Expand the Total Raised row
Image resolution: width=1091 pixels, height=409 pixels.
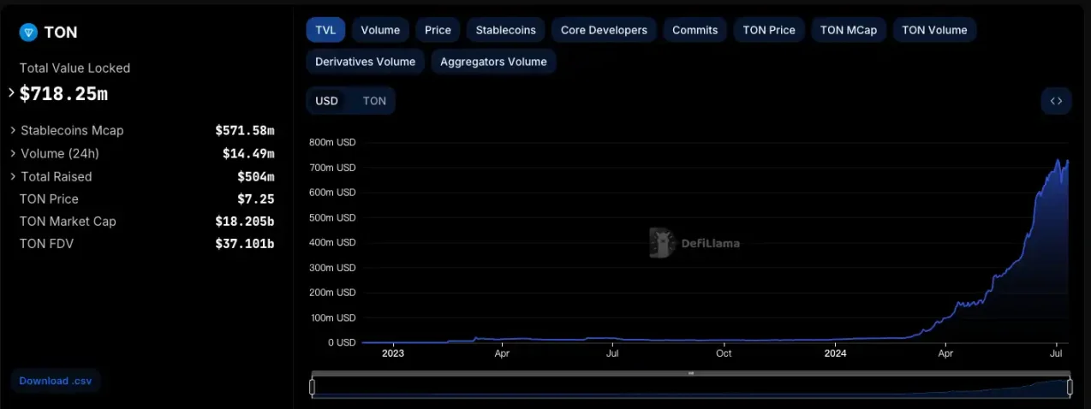tap(14, 177)
